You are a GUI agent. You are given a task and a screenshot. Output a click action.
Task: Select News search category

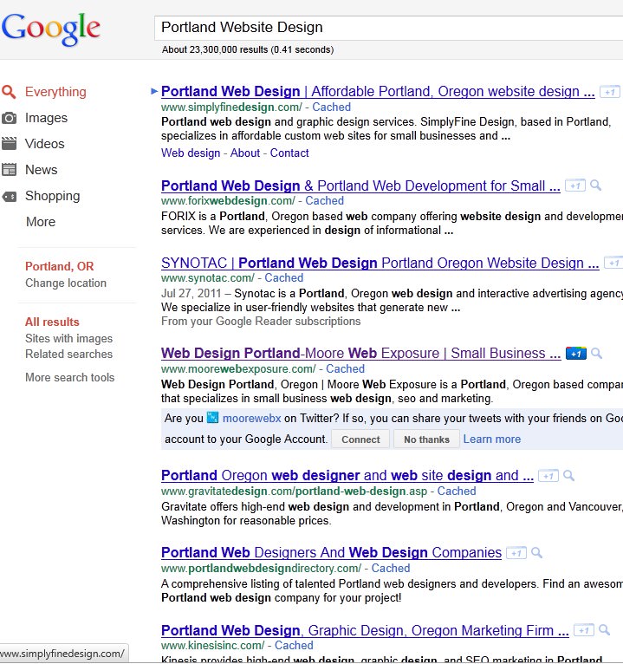(41, 169)
